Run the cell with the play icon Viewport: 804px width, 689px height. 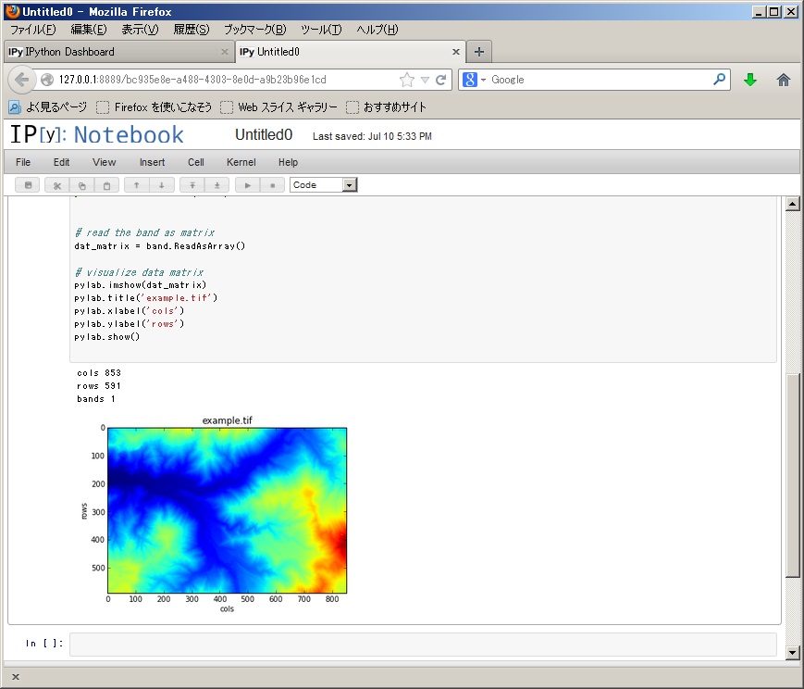point(247,185)
